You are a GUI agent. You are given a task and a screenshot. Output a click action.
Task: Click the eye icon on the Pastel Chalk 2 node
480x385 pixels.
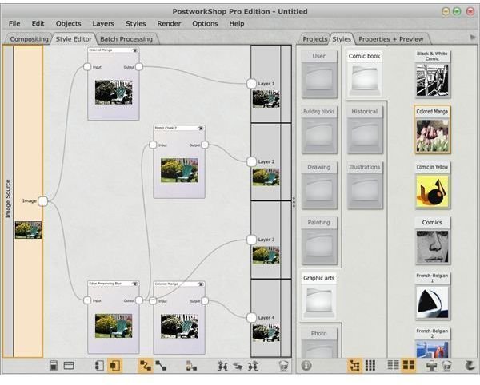point(201,128)
